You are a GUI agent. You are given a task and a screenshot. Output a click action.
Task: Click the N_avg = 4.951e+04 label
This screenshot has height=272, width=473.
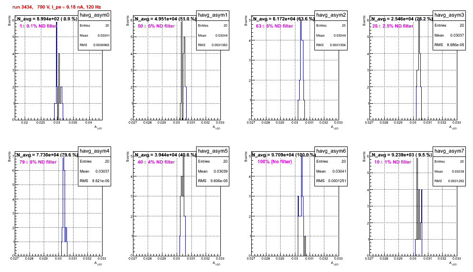tap(165, 19)
